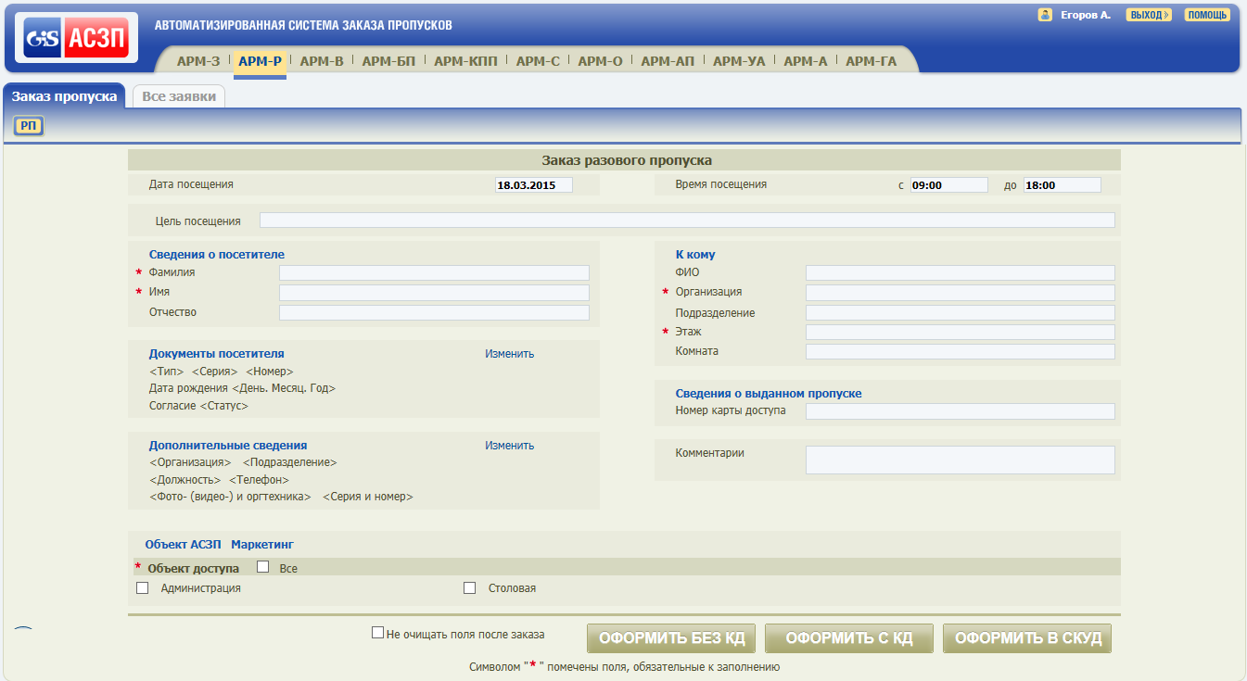Click the Егоров А. user name
1247x681 pixels.
1086,15
